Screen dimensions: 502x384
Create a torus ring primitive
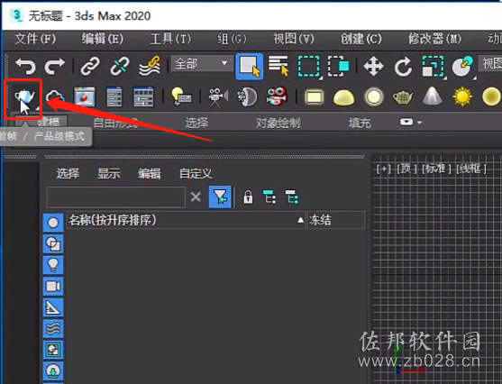(374, 96)
